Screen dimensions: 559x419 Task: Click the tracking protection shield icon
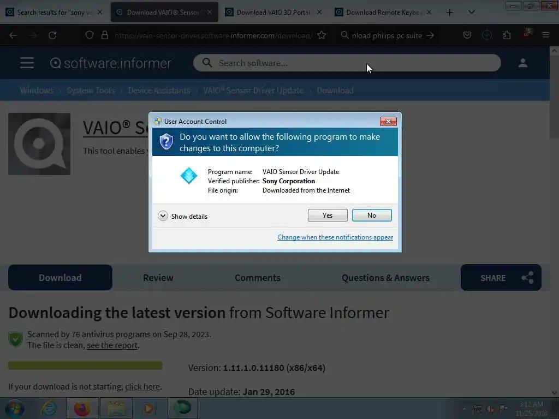[90, 35]
